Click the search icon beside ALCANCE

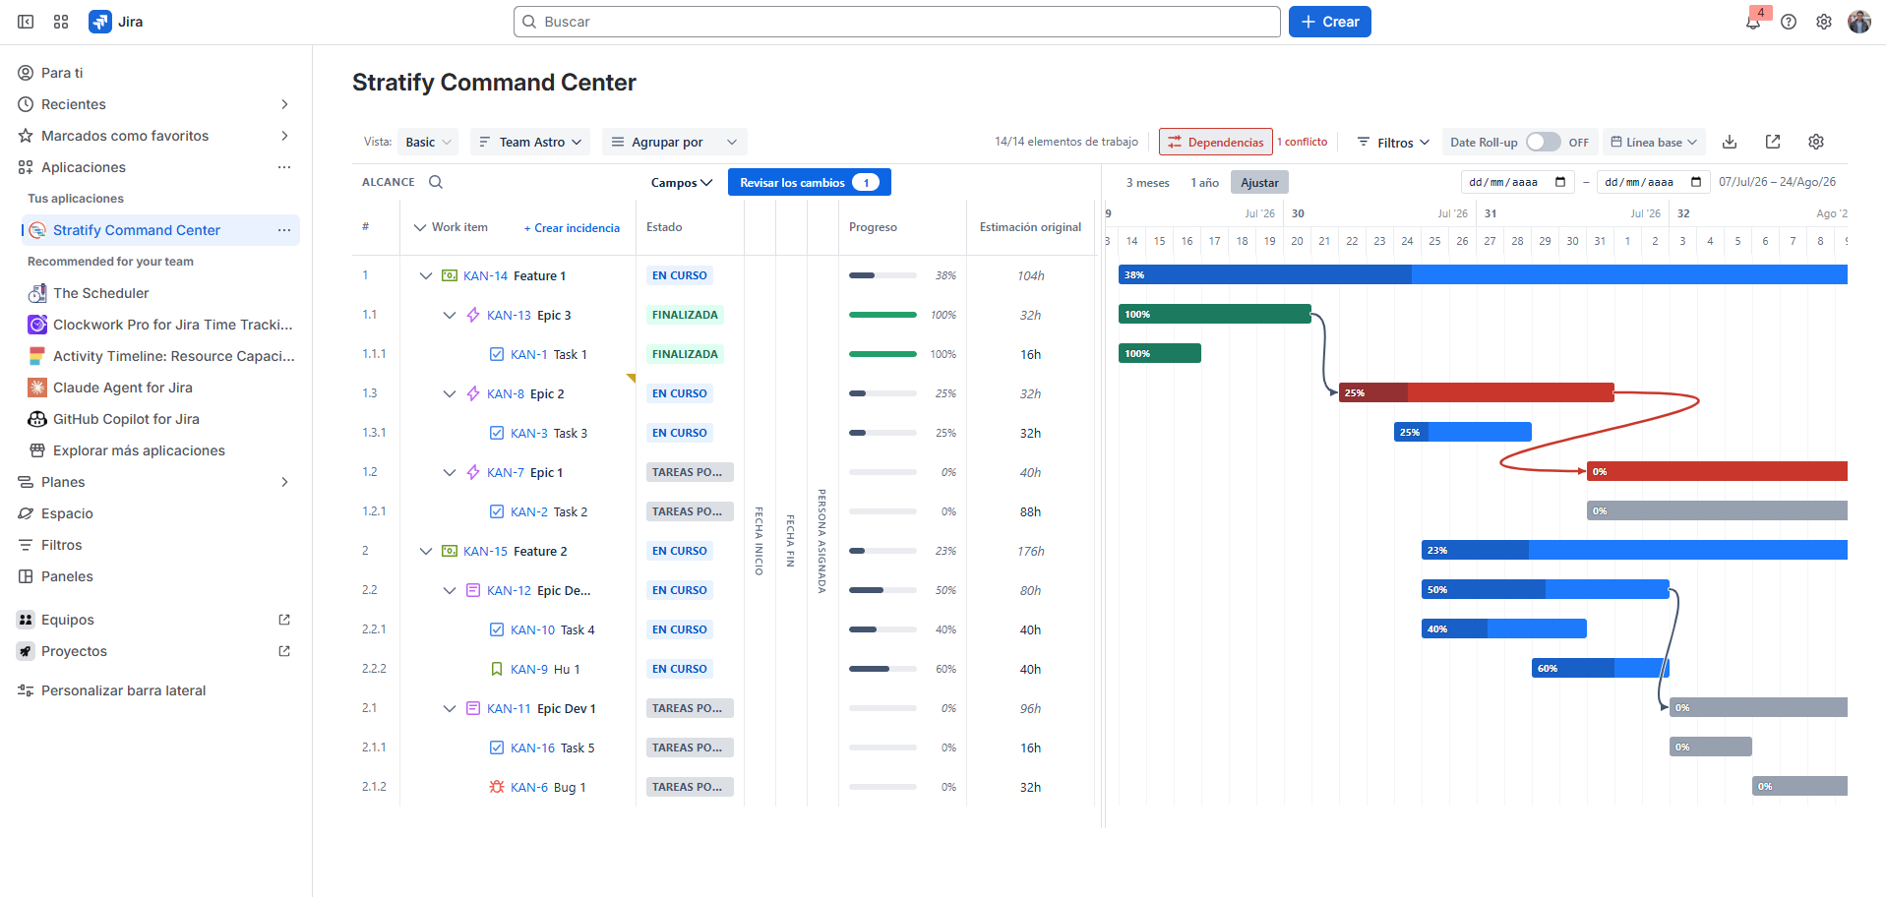pos(436,182)
